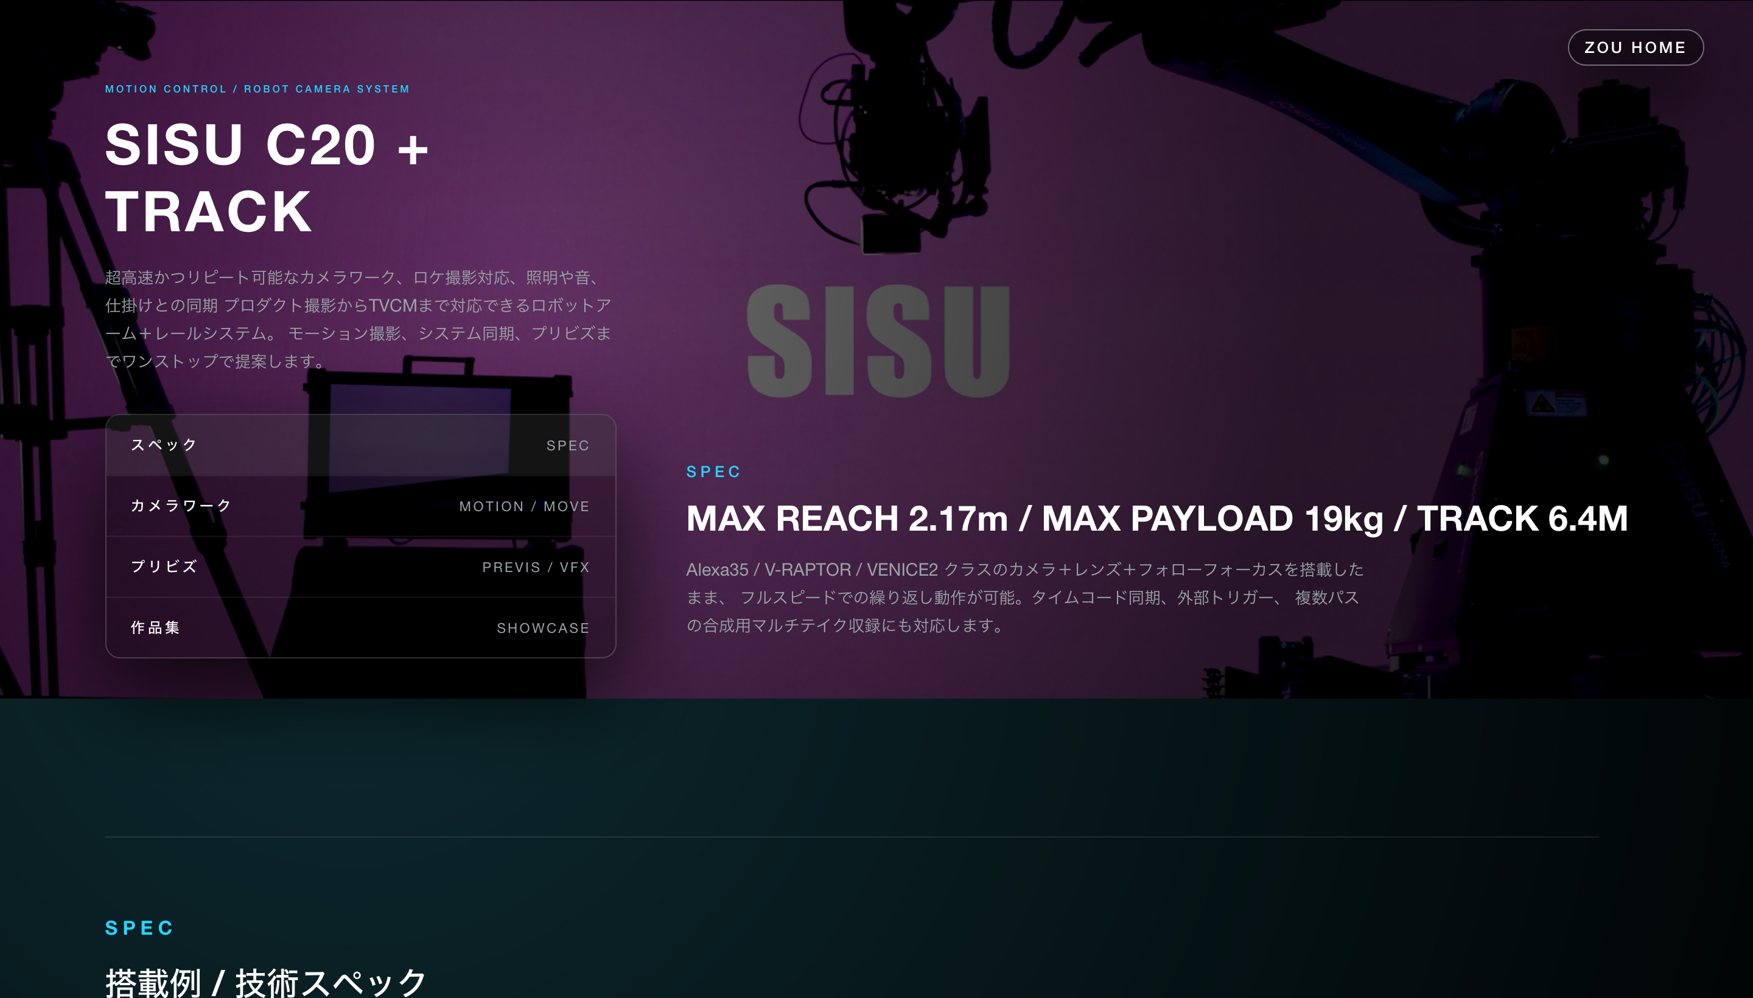The width and height of the screenshot is (1753, 998).
Task: Click the ZOU HOME button
Action: pyautogui.click(x=1635, y=47)
